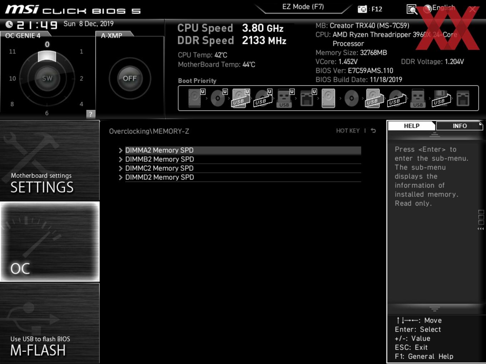
Task: Click the help panel scroll-down handle
Action: click(x=435, y=309)
